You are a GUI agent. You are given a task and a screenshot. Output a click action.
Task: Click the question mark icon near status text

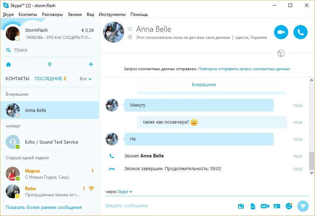(x=130, y=37)
